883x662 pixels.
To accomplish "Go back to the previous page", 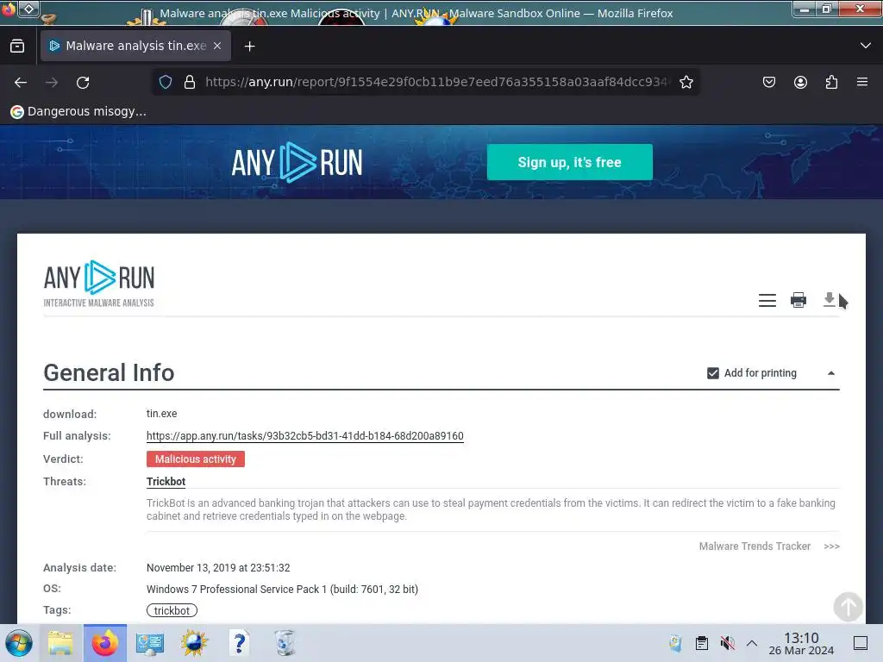I will [21, 82].
